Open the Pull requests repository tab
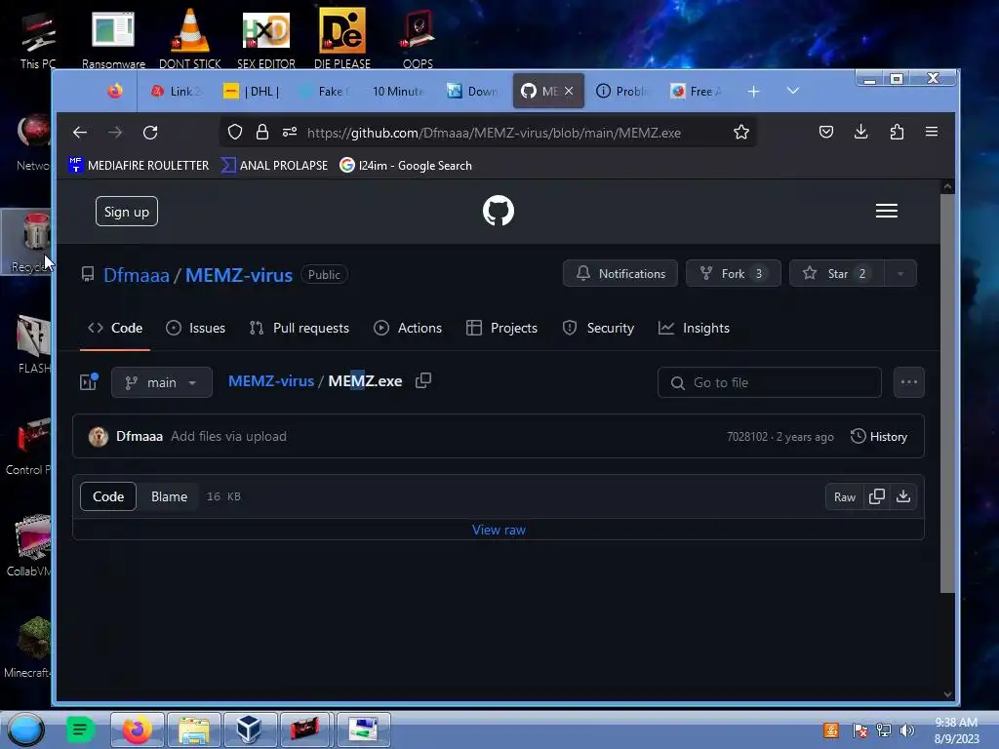 click(300, 328)
